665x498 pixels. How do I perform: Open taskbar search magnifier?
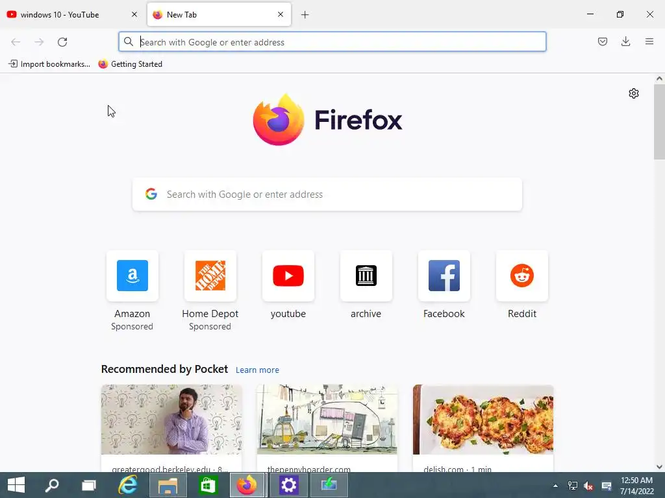[52, 485]
